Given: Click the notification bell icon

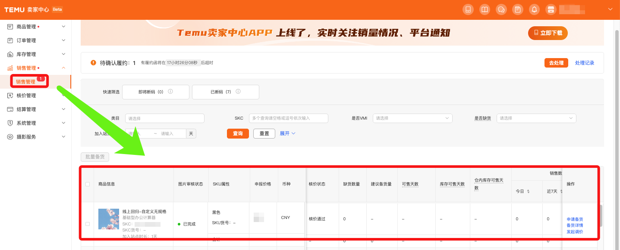Looking at the screenshot, I should click(534, 9).
